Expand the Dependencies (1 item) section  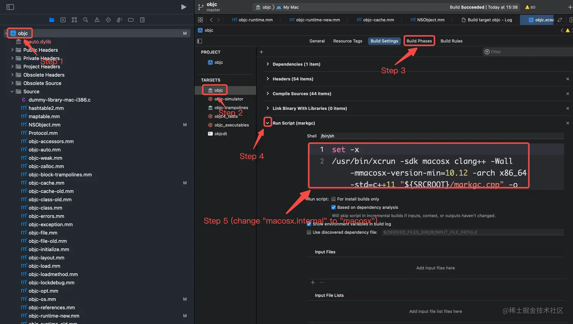click(x=268, y=64)
